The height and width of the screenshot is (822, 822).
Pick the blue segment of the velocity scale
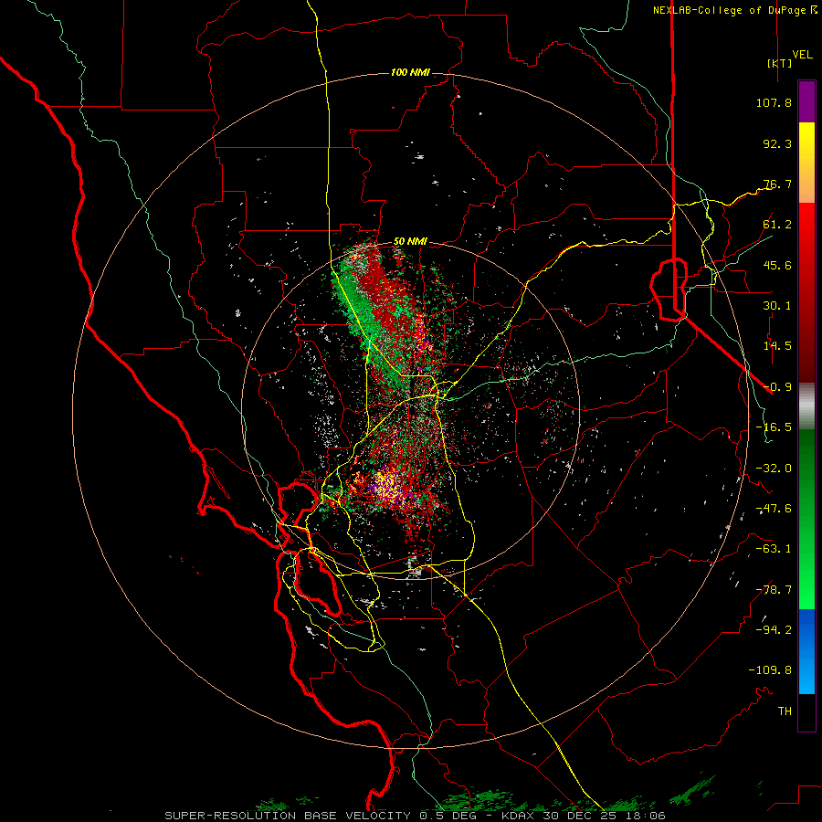point(806,651)
